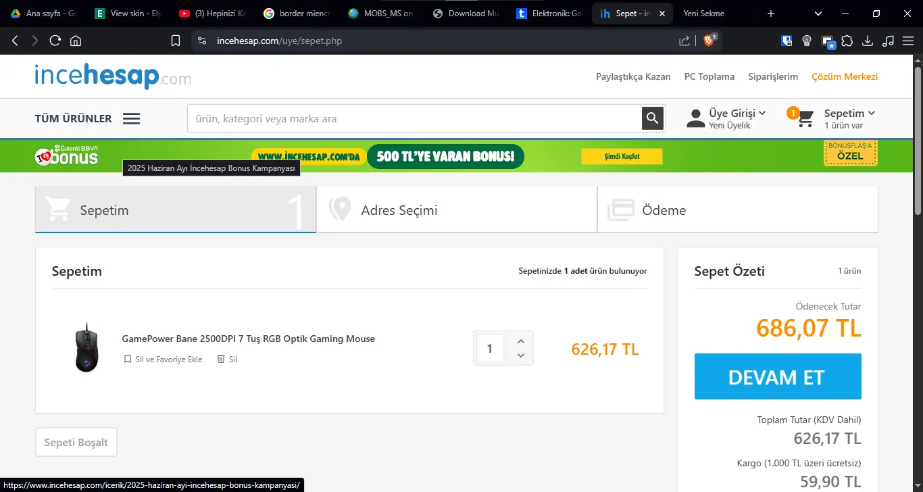Click the browser address bar URL

pyautogui.click(x=279, y=41)
